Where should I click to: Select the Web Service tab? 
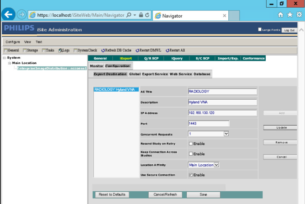point(181,74)
